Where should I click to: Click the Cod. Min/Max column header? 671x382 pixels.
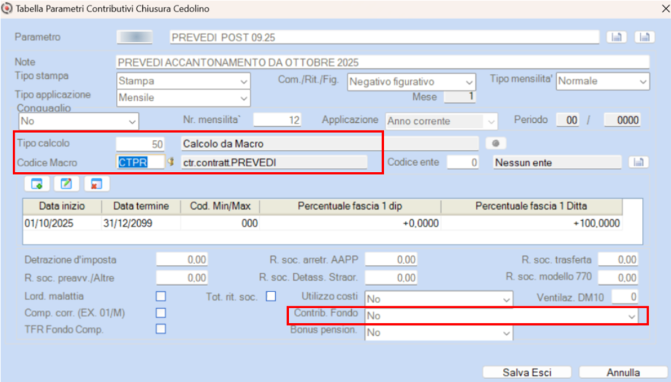tap(220, 206)
